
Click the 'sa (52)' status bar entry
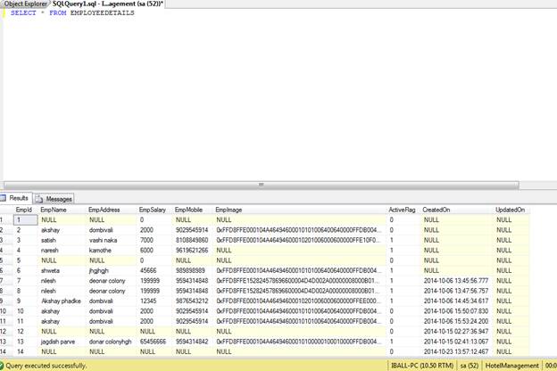click(x=470, y=366)
